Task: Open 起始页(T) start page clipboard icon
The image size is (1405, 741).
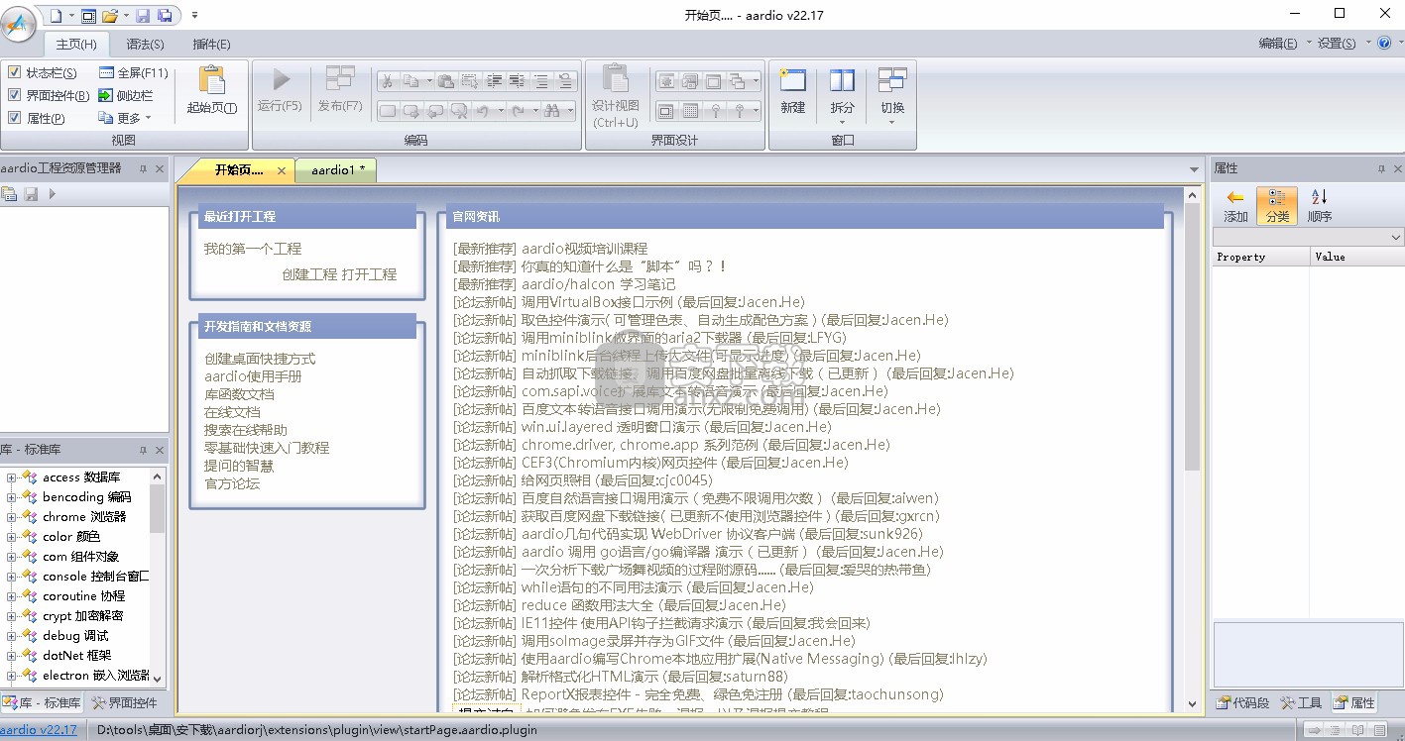Action: coord(211,82)
